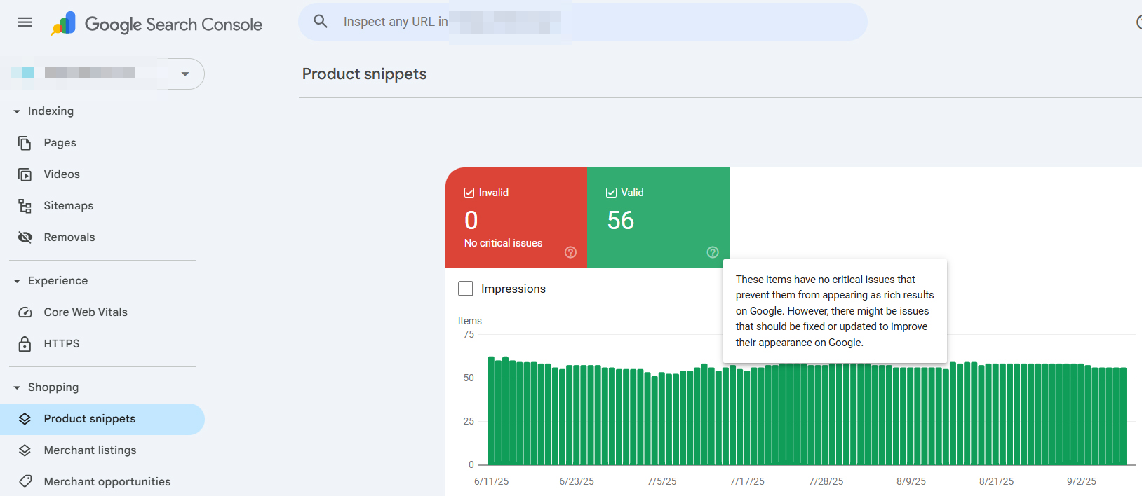
Task: Enable the Impressions checkbox
Action: pos(466,289)
